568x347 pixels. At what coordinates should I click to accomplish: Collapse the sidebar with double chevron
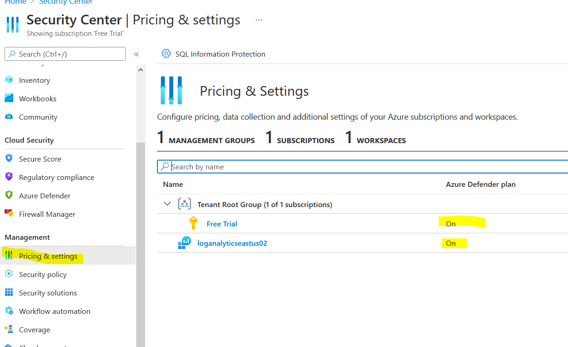(x=136, y=54)
